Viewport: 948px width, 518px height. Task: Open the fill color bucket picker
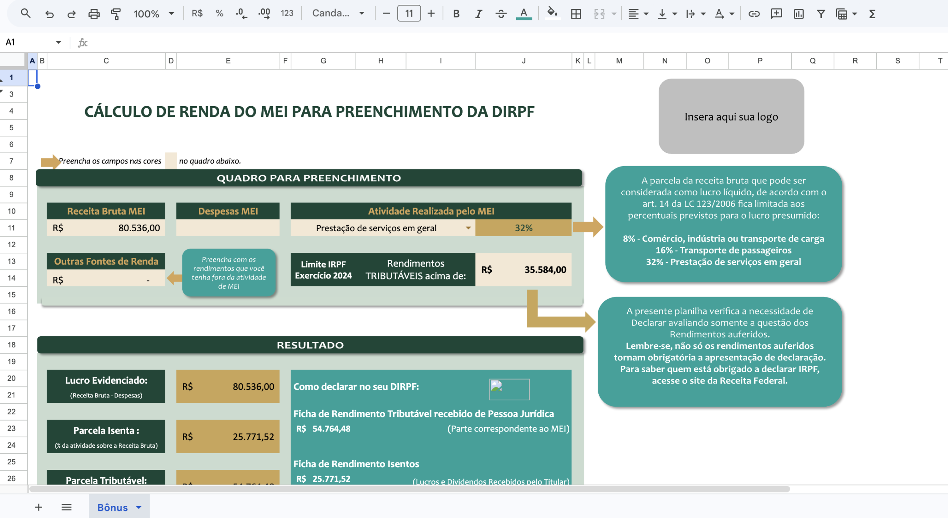pos(552,14)
